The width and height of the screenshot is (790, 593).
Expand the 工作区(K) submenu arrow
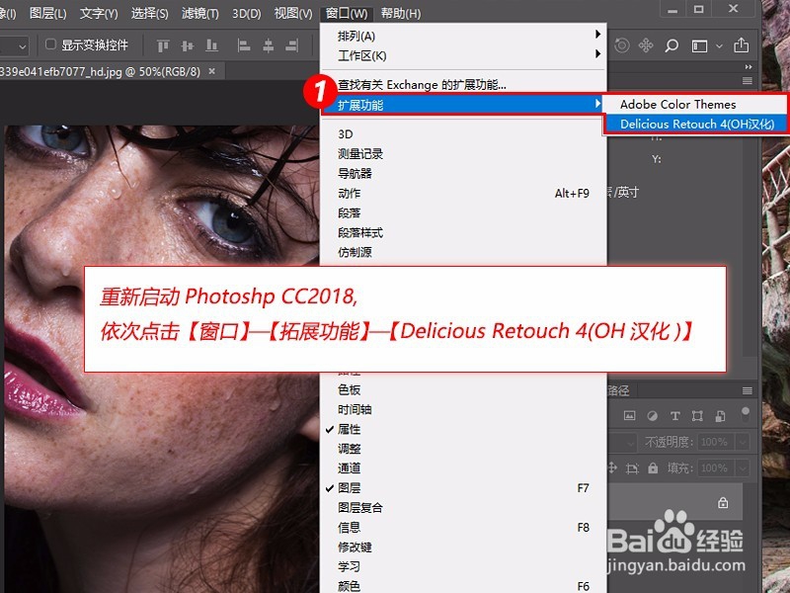point(597,53)
